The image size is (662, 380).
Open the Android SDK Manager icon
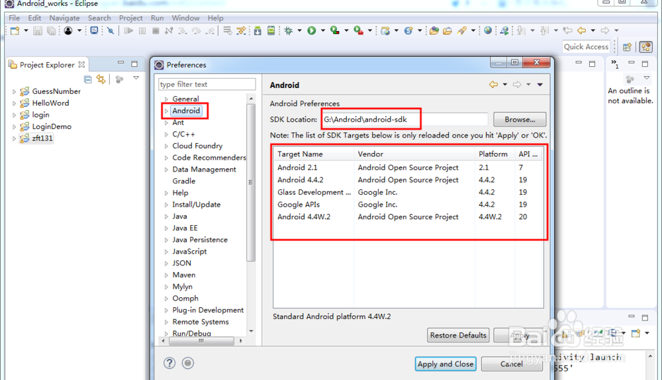tap(258, 30)
